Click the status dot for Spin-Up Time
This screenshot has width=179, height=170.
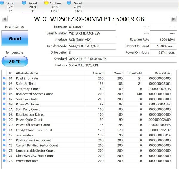click(4, 83)
